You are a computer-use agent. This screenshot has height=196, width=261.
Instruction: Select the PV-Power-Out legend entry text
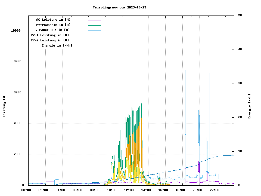click(51, 30)
